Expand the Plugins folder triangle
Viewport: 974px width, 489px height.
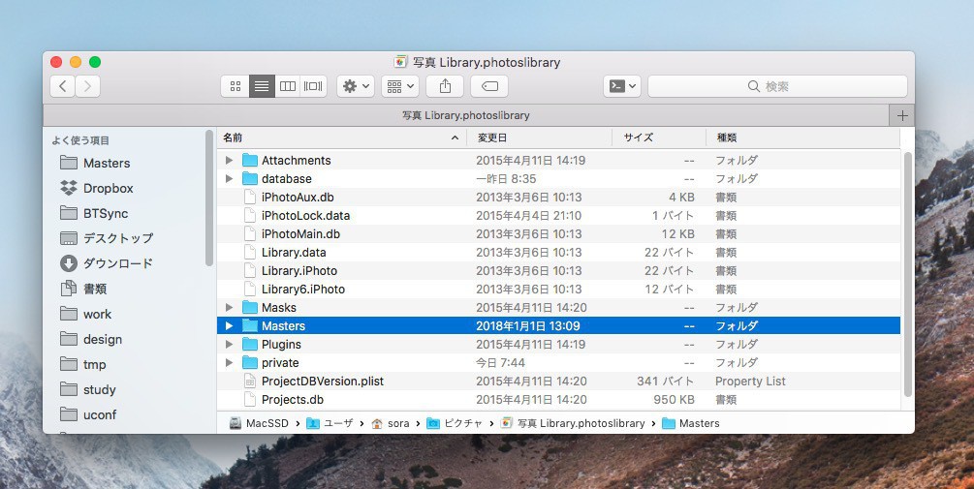[230, 345]
